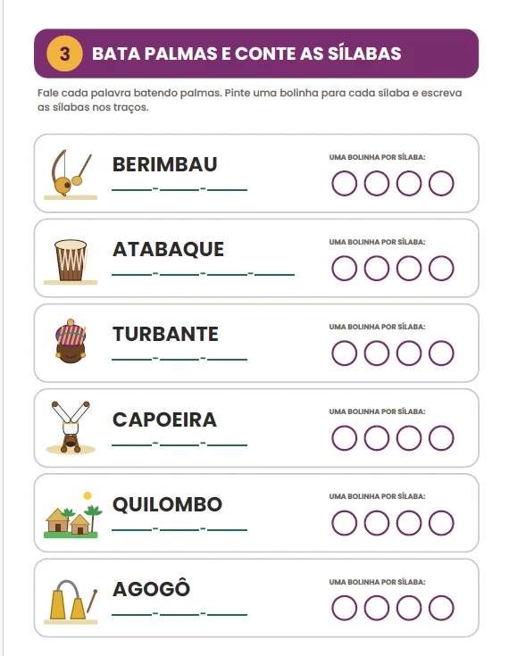Click the word QUILOMBO

click(167, 505)
